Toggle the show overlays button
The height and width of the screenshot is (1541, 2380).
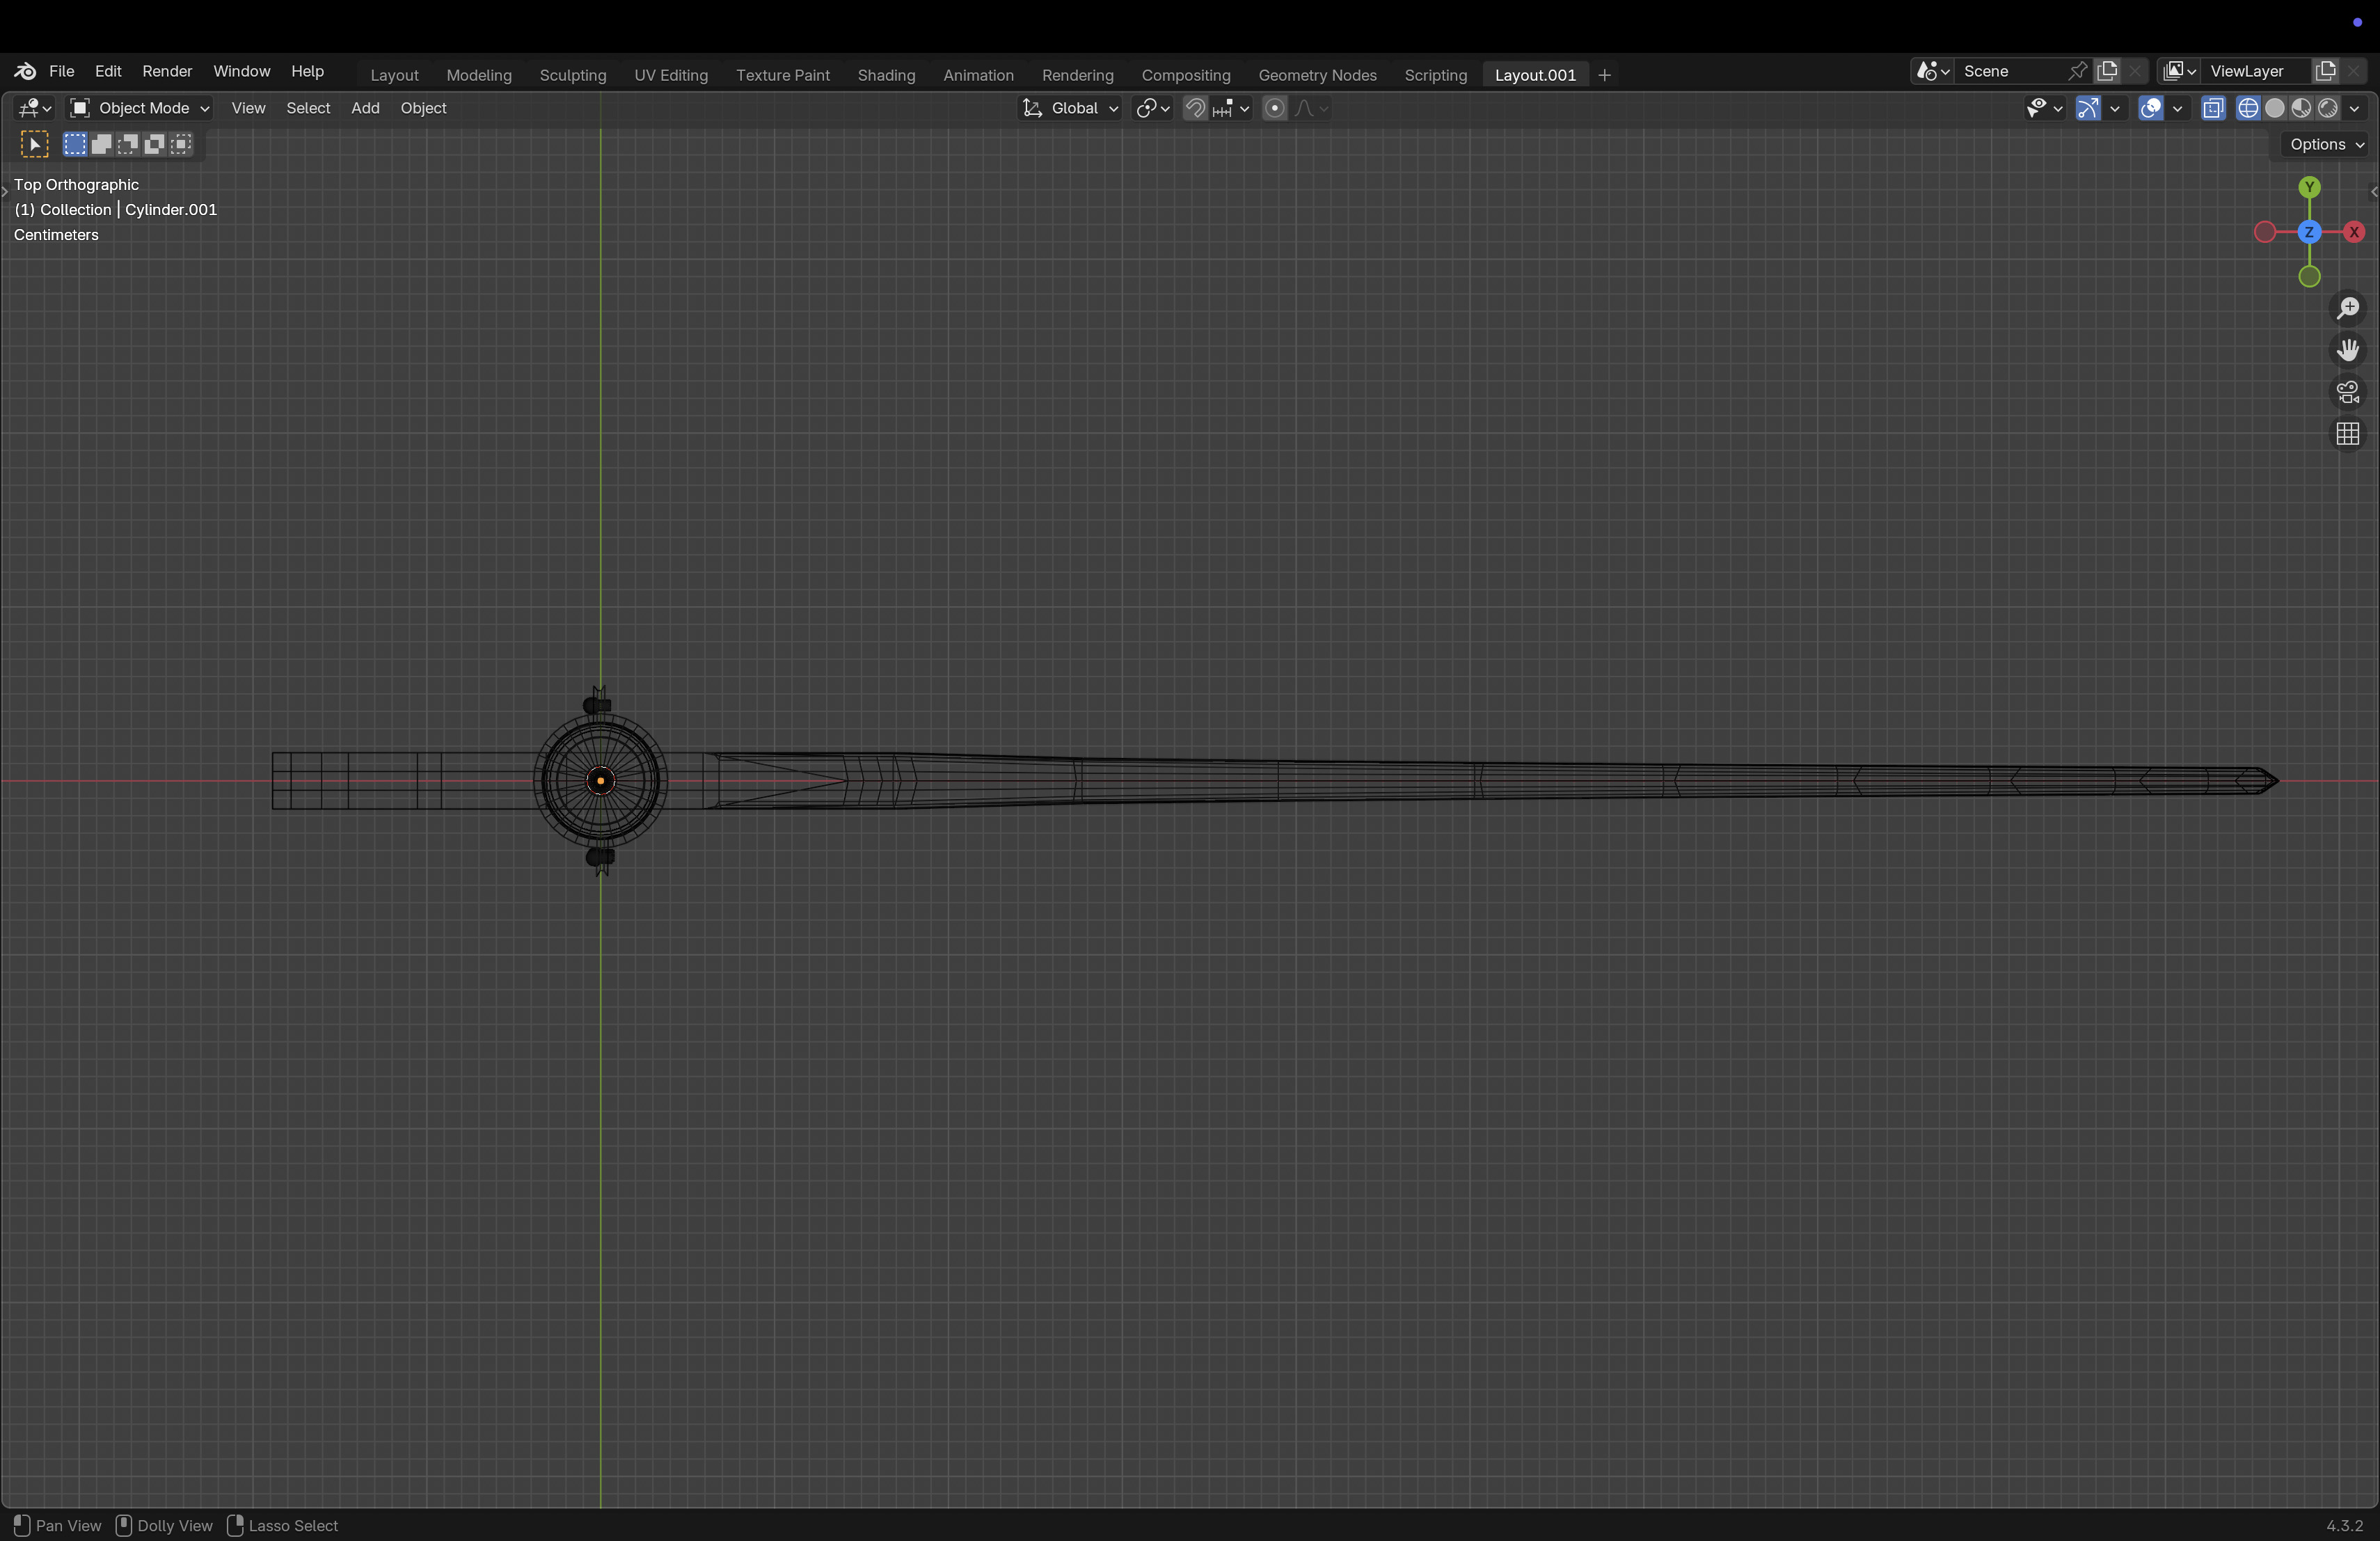2151,108
